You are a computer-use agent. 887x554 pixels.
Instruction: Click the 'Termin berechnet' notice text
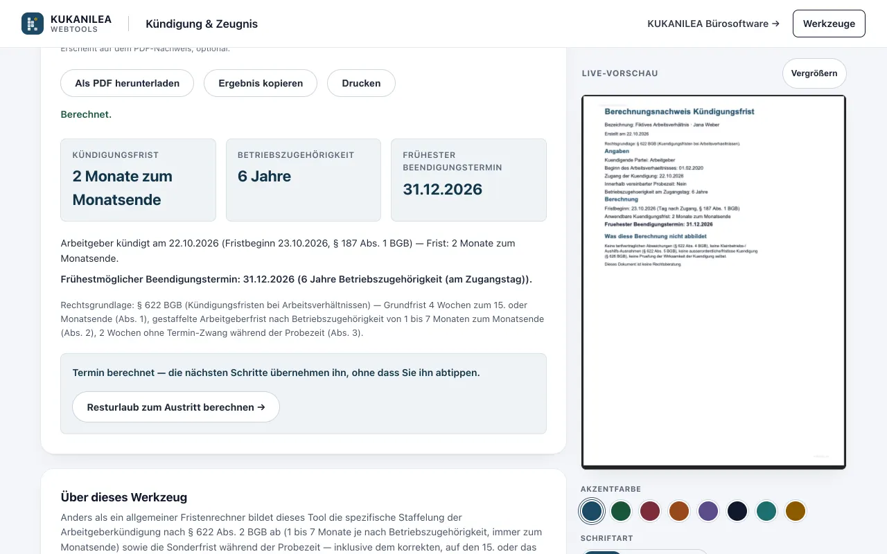[276, 373]
